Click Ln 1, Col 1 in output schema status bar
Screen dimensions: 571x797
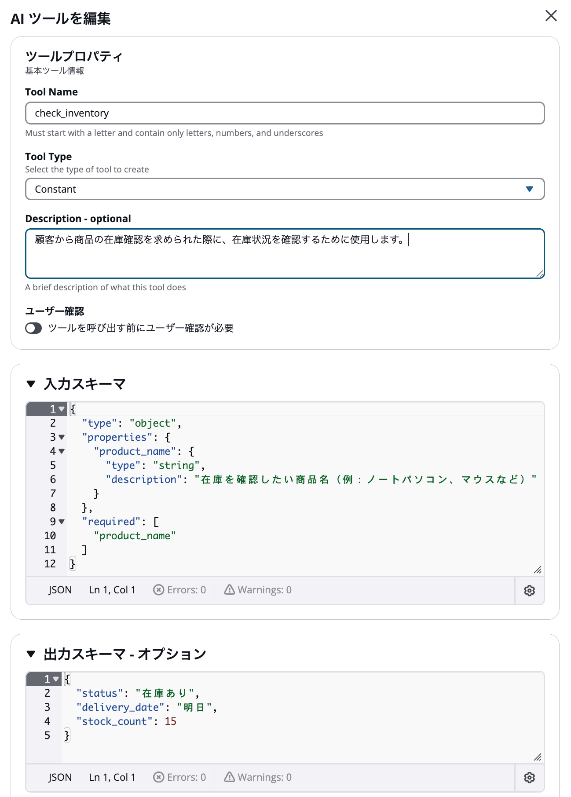(x=112, y=777)
